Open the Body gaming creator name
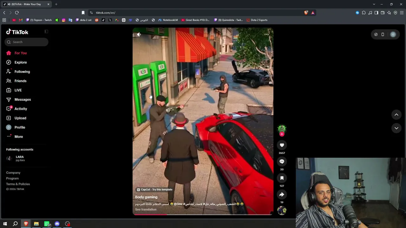The image size is (406, 228). [x=146, y=197]
